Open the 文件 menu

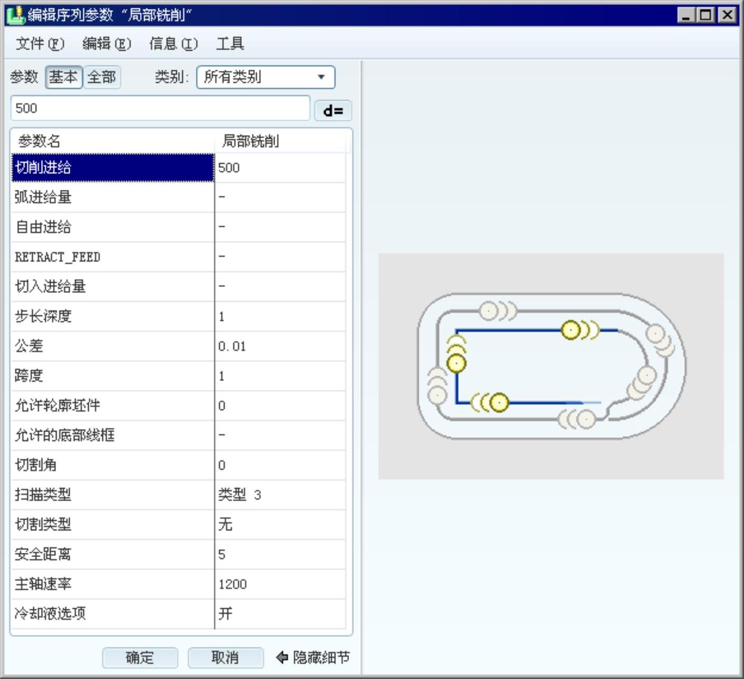point(40,43)
